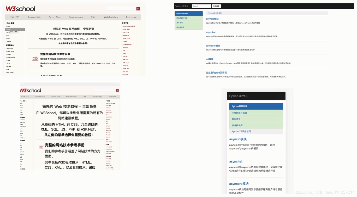Click the red reference books icon
Viewport: 357px width, 197px height.
click(x=35, y=59)
